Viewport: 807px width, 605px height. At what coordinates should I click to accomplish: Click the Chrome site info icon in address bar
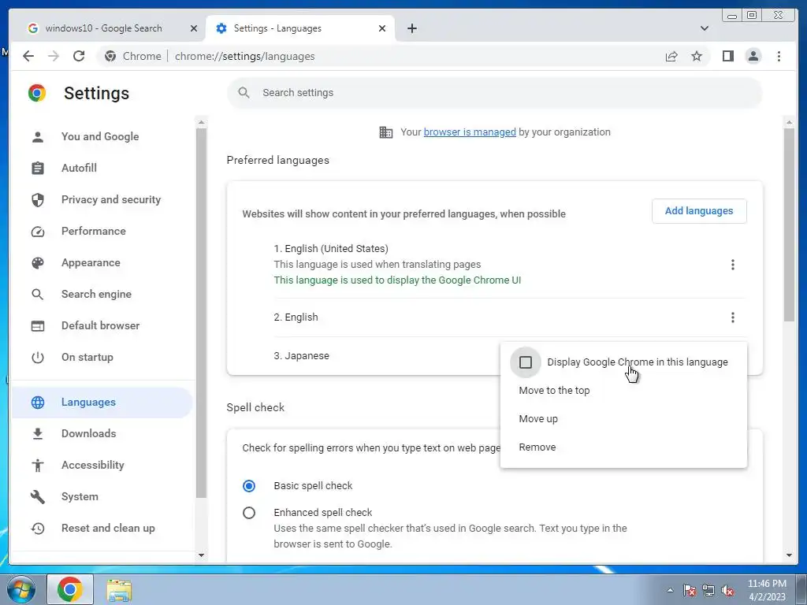(110, 56)
